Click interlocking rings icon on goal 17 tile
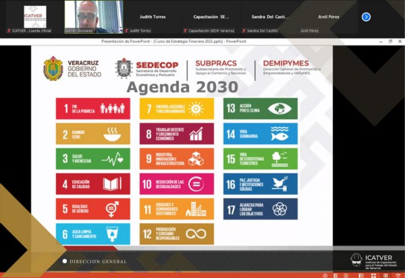405x278 pixels. pos(279,209)
